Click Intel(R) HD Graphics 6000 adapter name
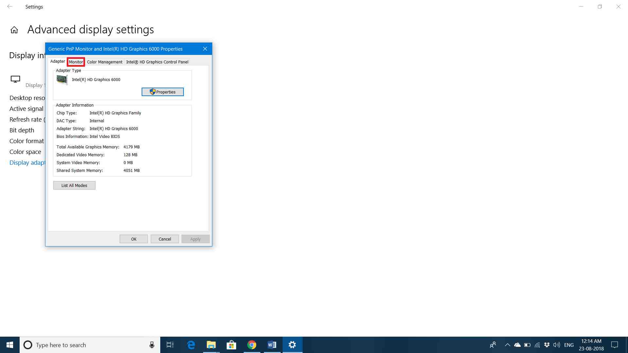This screenshot has width=628, height=353. pos(96,79)
